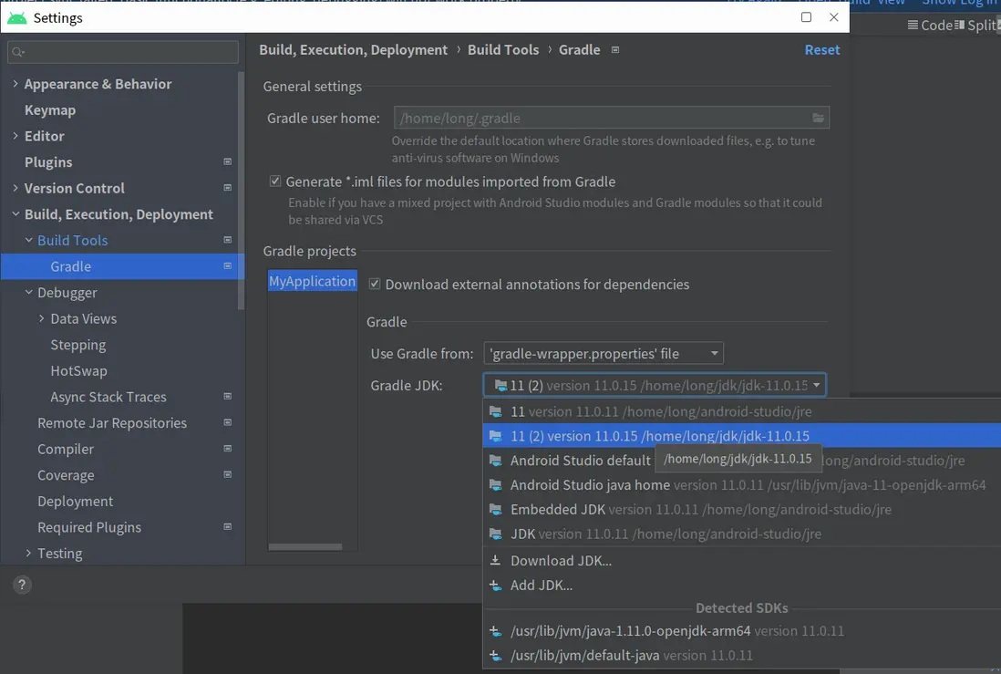Click project-level icon next to Compiler
The width and height of the screenshot is (1001, 674).
point(227,449)
